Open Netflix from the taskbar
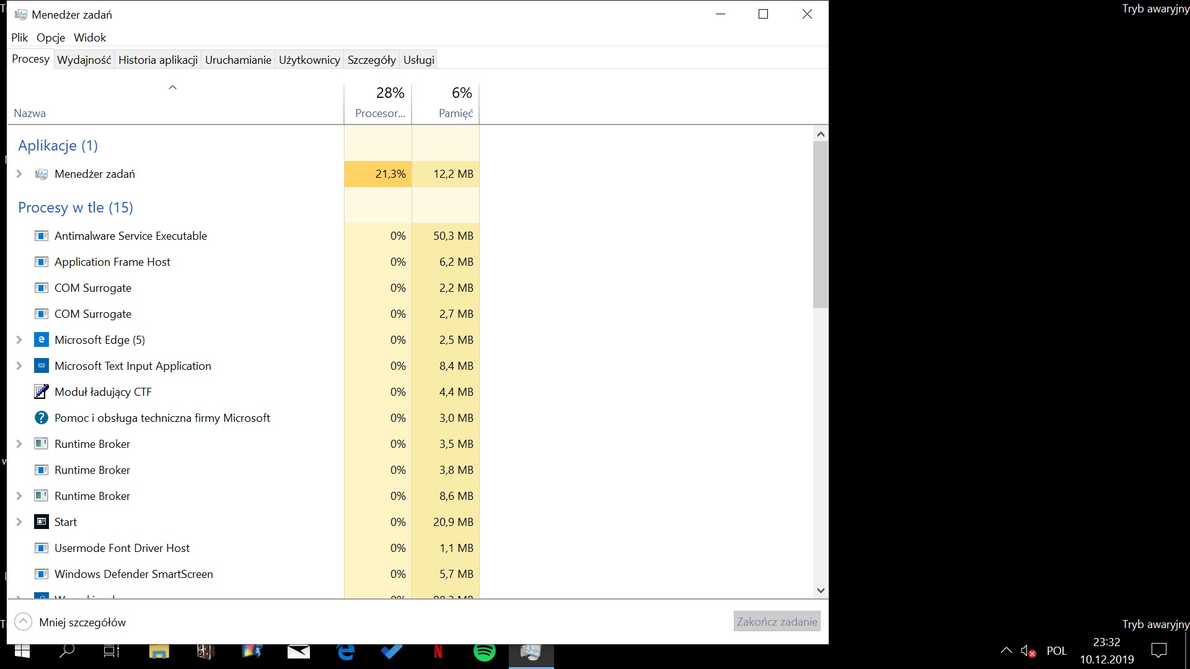Image resolution: width=1190 pixels, height=669 pixels. coord(438,652)
